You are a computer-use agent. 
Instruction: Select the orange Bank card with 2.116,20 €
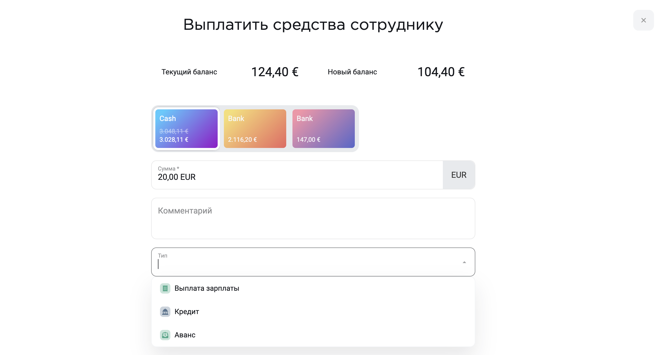[x=255, y=129]
